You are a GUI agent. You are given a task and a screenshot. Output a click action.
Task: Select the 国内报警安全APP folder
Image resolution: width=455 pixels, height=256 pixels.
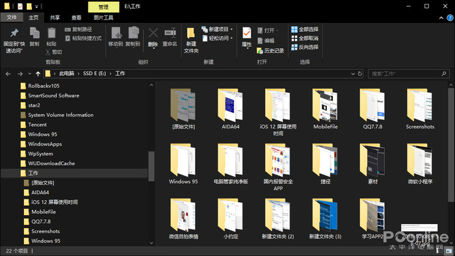(x=278, y=168)
